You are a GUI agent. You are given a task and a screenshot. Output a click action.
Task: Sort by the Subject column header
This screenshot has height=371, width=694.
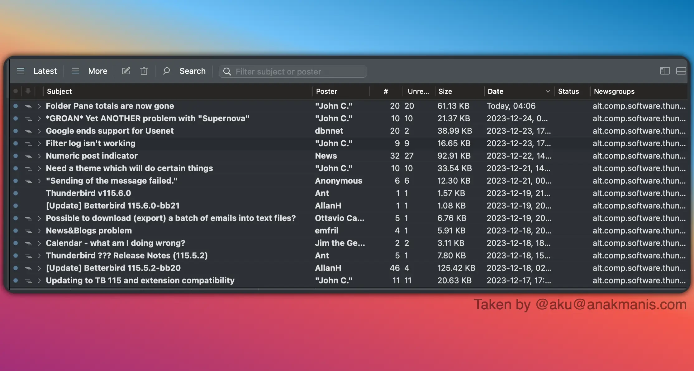pyautogui.click(x=178, y=91)
